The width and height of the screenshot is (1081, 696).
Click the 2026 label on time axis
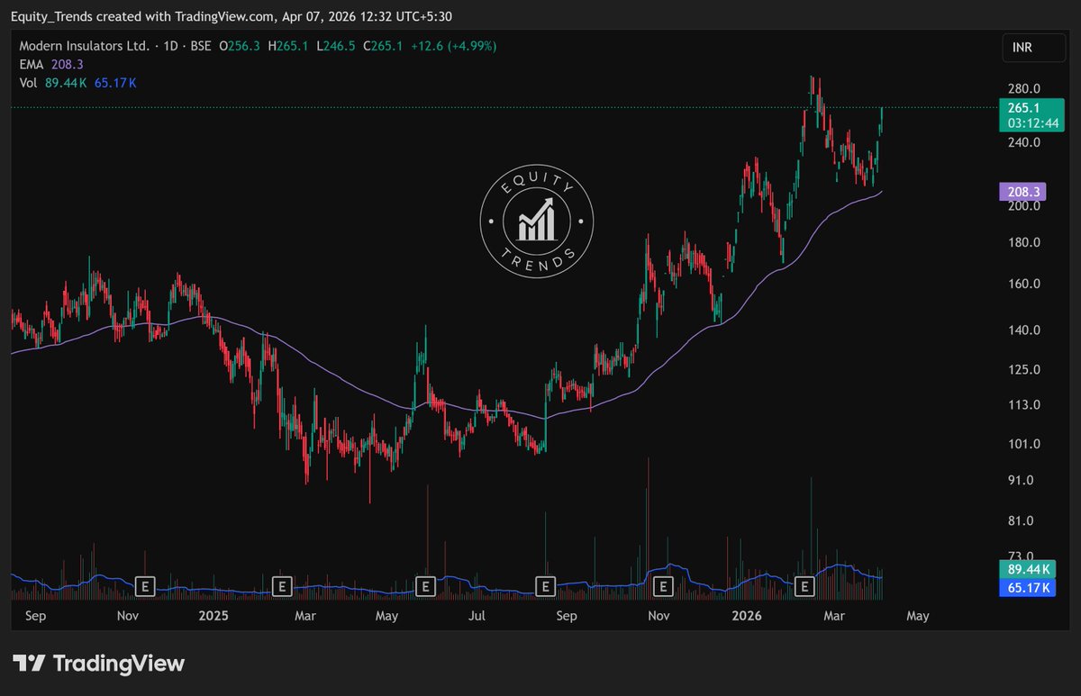point(748,616)
